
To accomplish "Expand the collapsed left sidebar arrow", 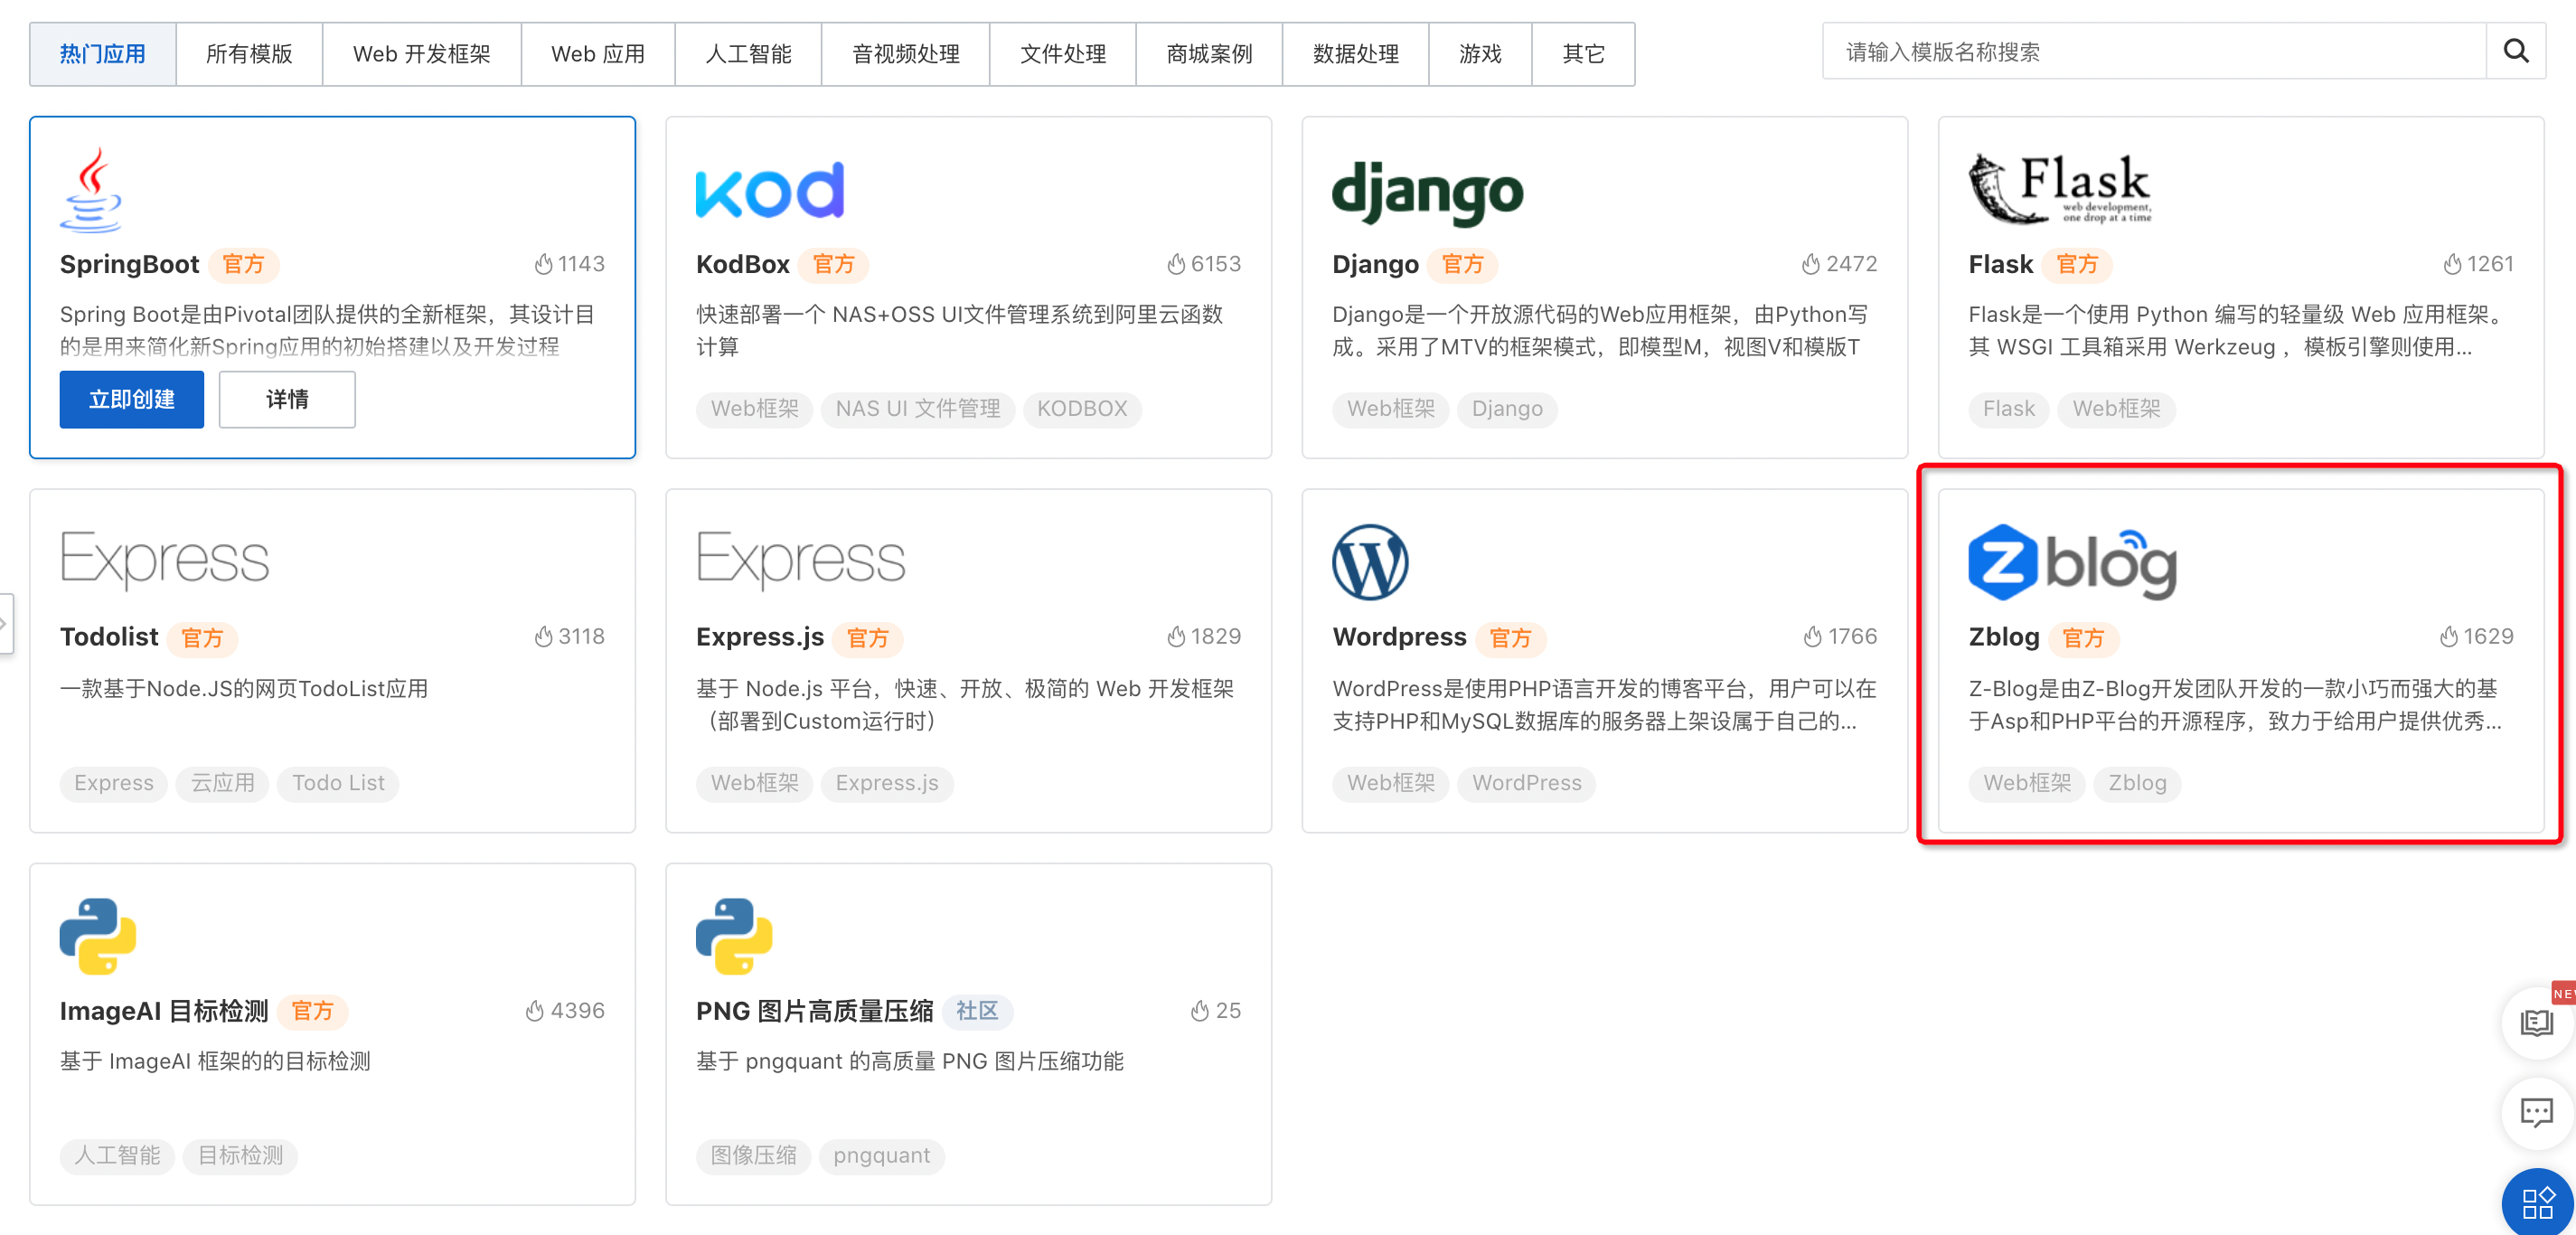I will [x=5, y=623].
